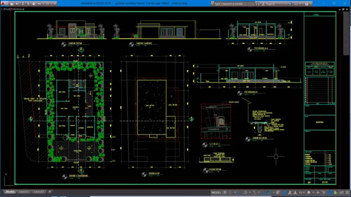Expand the snap settings dropdown arrow
This screenshot has width=351, height=197.
[235, 192]
